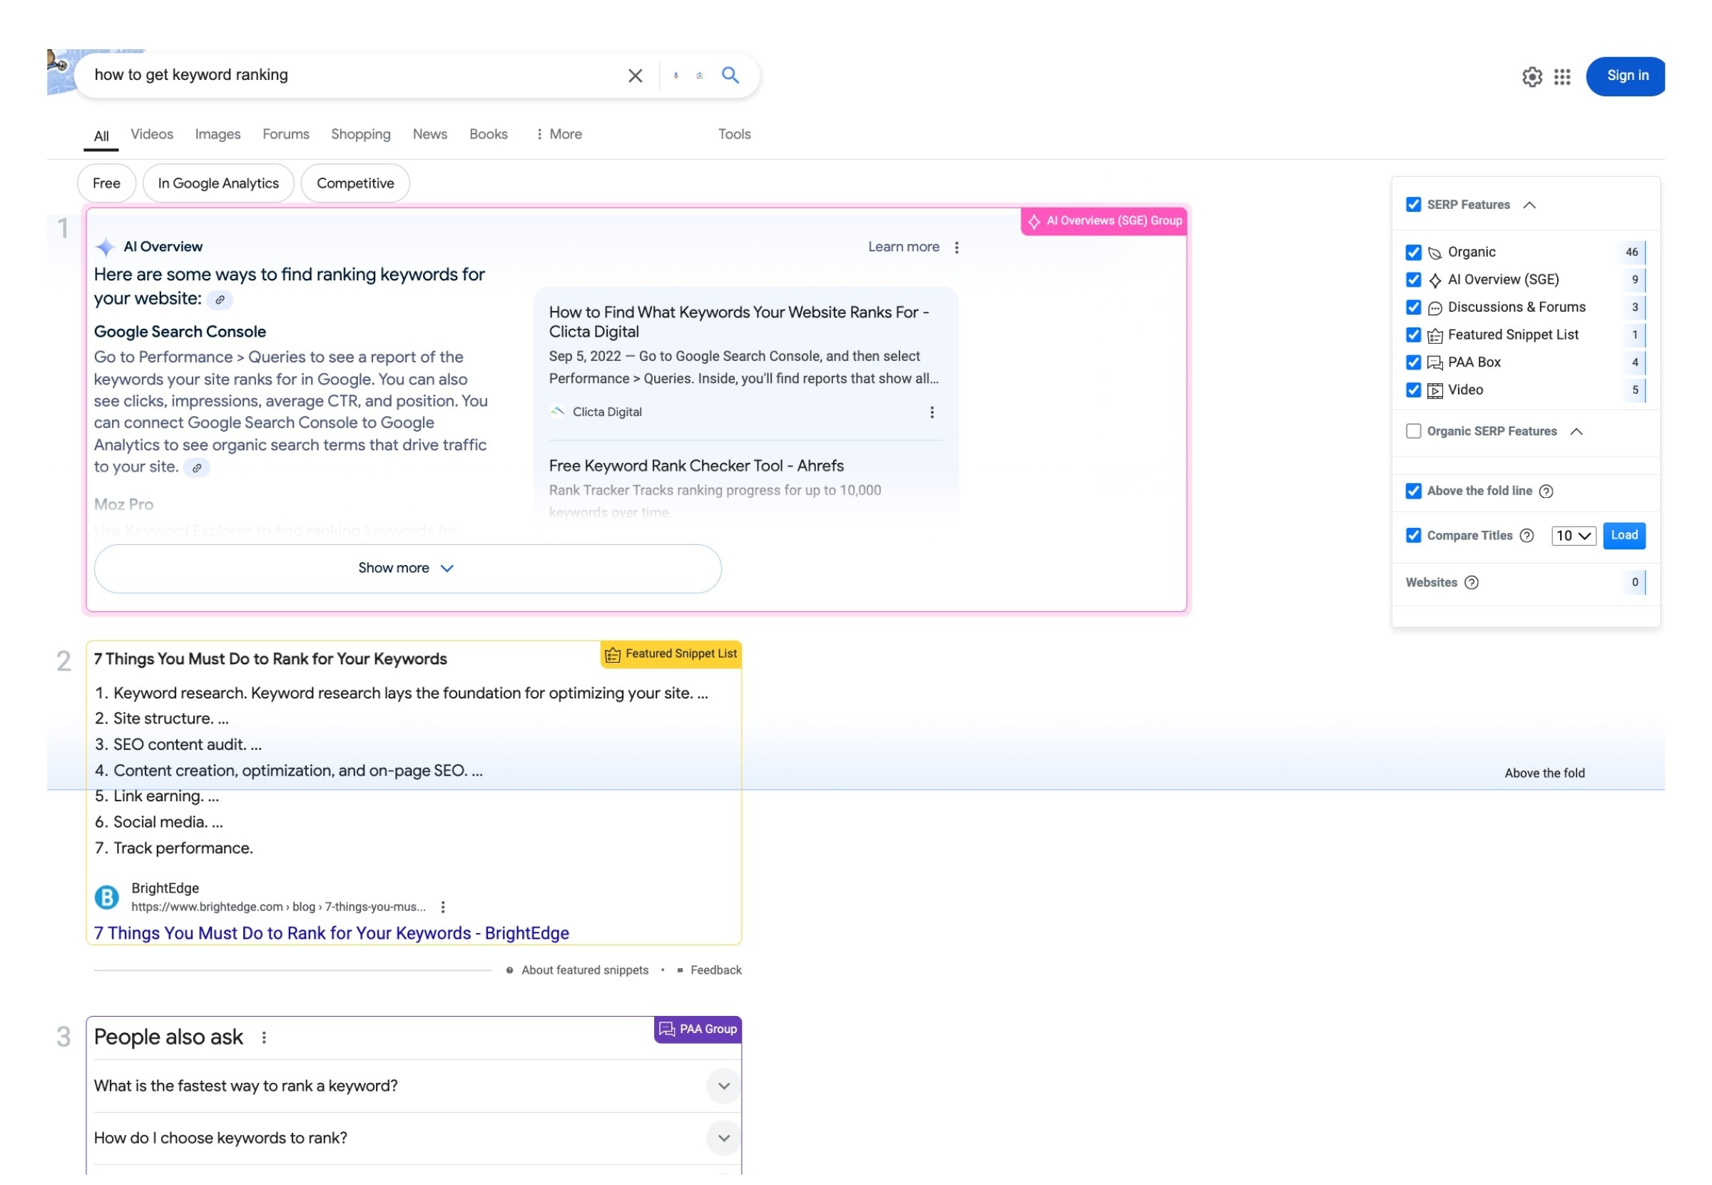Select the Competitive filter chip
Image resolution: width=1712 pixels, height=1185 pixels.
(355, 183)
